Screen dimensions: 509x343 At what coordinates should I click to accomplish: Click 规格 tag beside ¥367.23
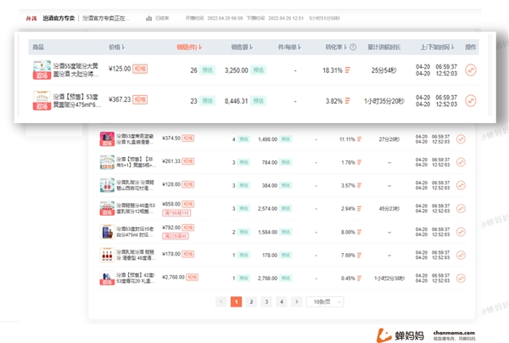click(x=140, y=99)
